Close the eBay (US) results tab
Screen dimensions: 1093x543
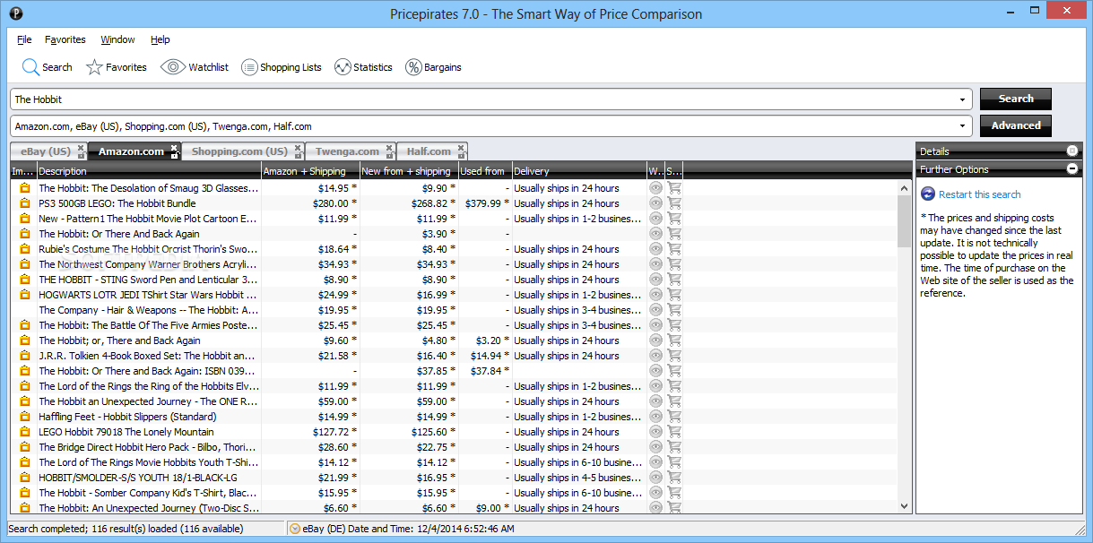81,147
